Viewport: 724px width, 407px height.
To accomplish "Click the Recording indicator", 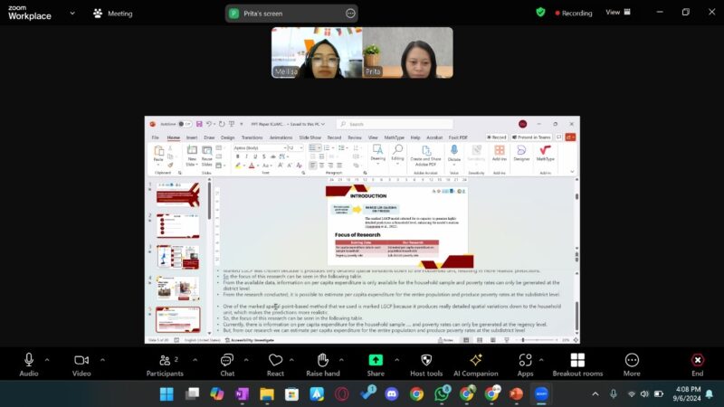I will [x=572, y=13].
